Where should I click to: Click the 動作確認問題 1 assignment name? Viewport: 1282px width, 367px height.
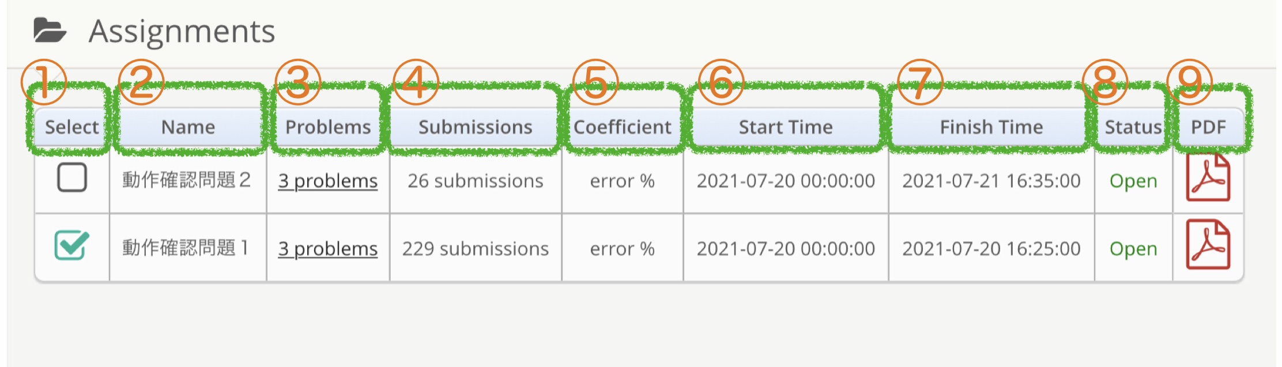click(185, 248)
